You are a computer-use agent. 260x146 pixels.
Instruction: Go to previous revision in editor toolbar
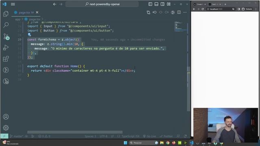[154, 13]
